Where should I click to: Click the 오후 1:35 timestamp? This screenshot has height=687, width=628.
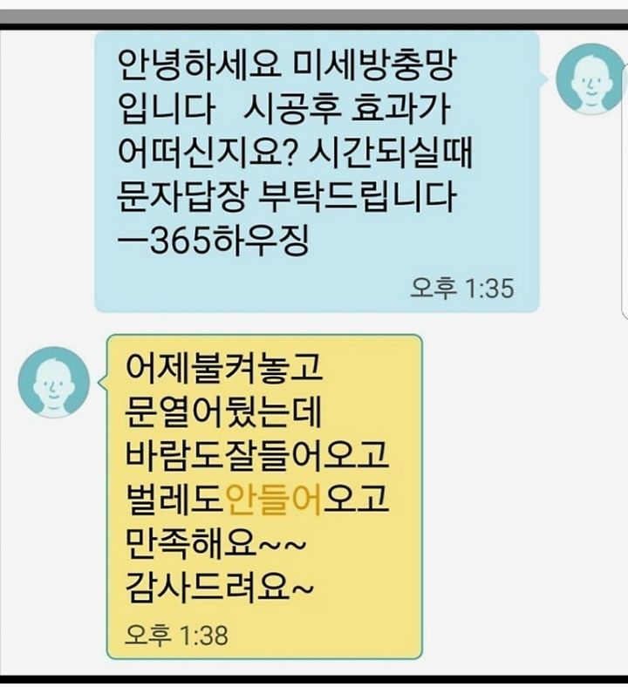(x=462, y=289)
